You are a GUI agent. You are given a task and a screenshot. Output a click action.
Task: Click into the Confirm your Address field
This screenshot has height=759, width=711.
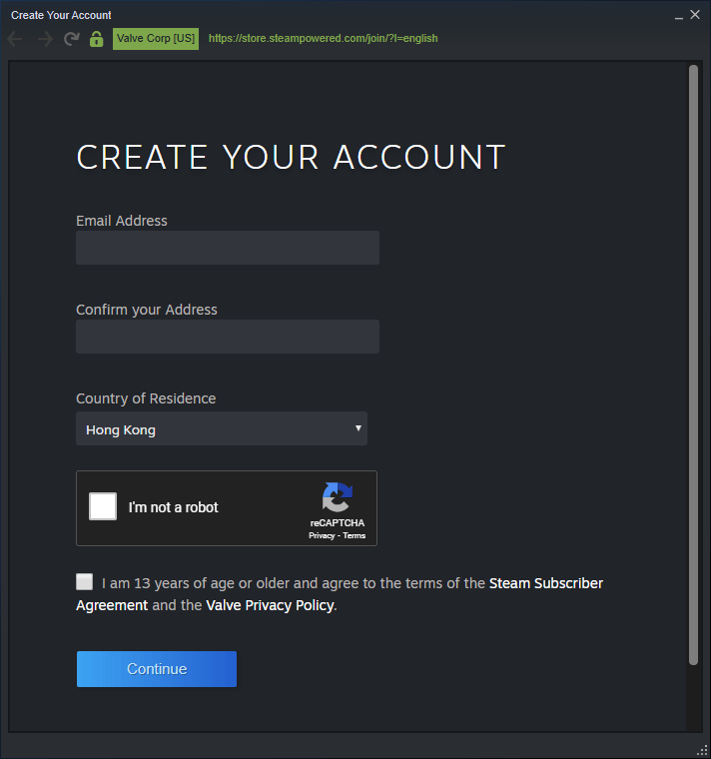(x=228, y=337)
